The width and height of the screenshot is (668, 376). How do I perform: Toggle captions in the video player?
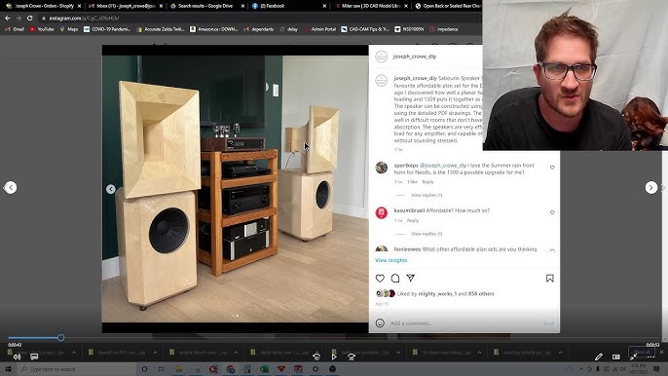34,357
